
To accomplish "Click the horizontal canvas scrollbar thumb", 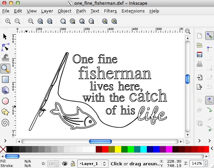I will coord(100,141).
